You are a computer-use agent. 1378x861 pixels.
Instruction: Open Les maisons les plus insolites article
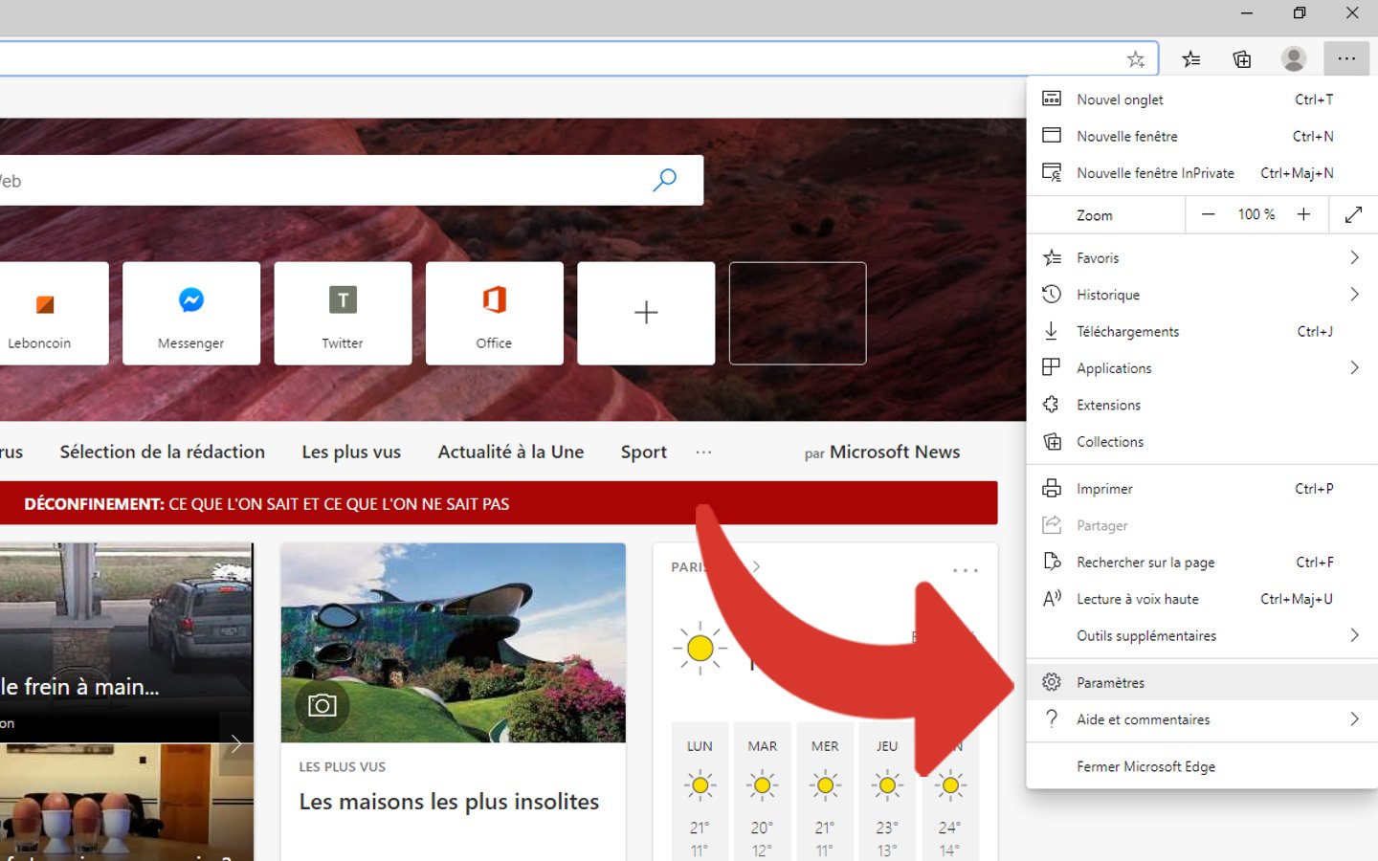[x=449, y=802]
